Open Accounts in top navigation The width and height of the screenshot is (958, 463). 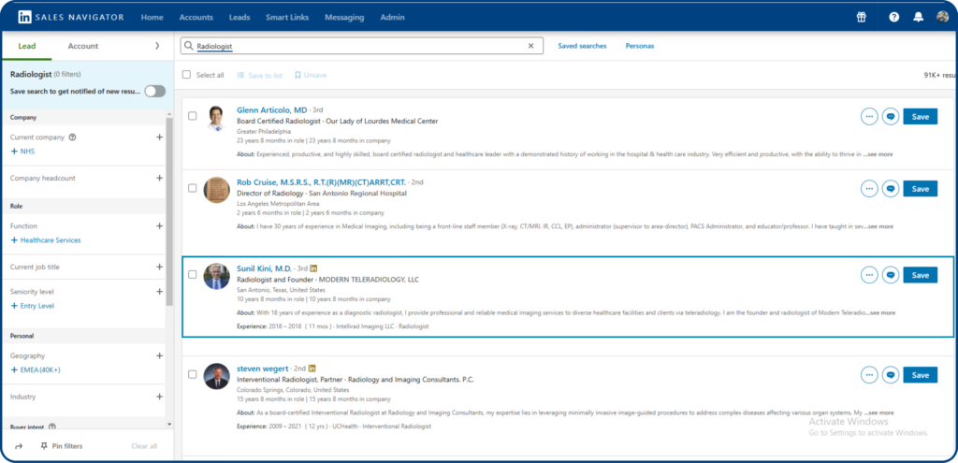coord(196,17)
